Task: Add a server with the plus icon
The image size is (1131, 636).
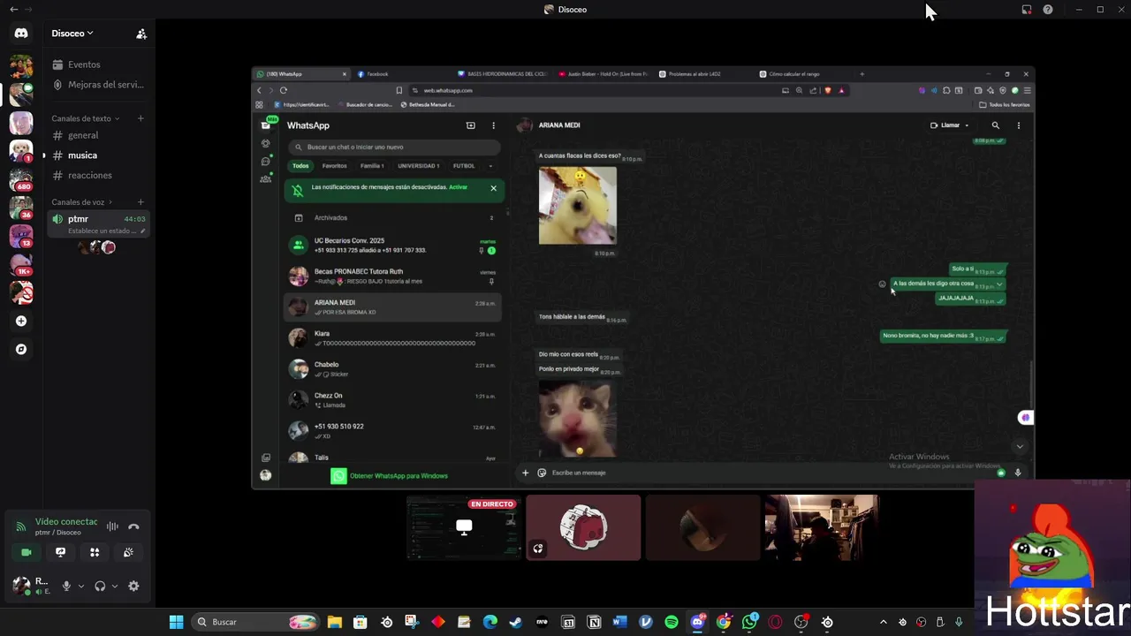Action: pos(21,321)
